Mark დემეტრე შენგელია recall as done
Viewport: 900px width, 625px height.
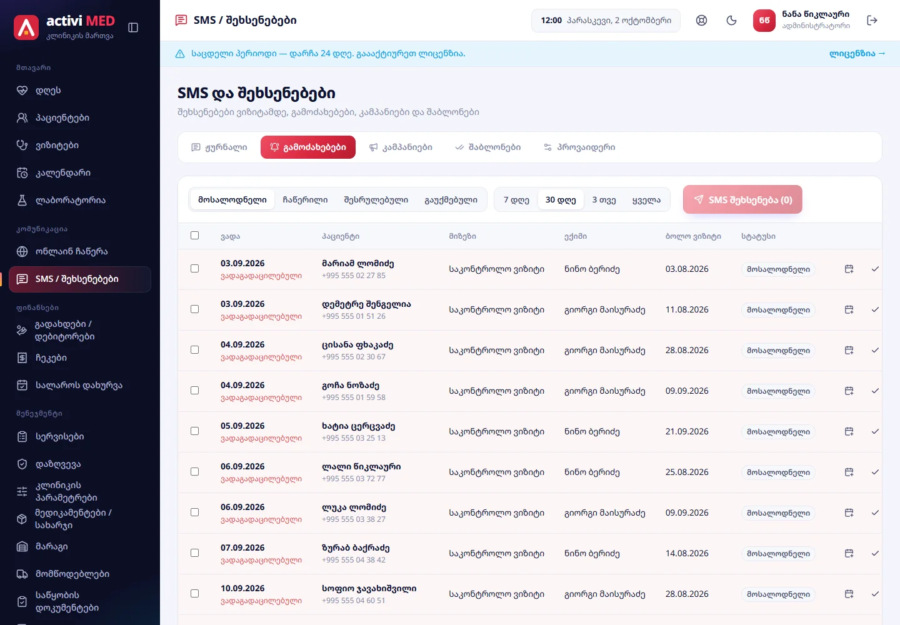point(875,309)
